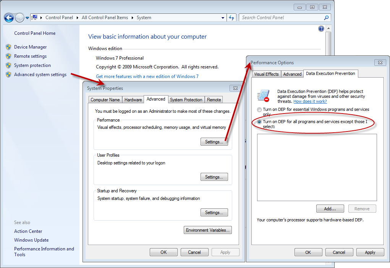The image size is (390, 268).
Task: Click the Forward navigation arrow button
Action: click(x=19, y=18)
